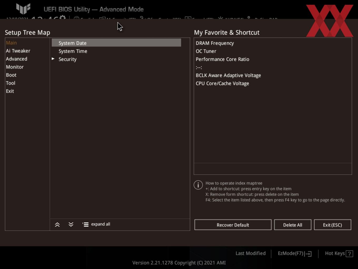This screenshot has height=269, width=358.
Task: Click the Delete All button
Action: pyautogui.click(x=293, y=225)
